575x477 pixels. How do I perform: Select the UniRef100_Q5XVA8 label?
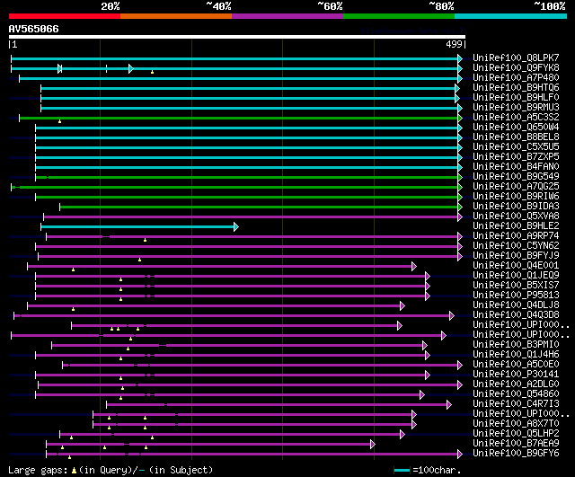(x=516, y=216)
